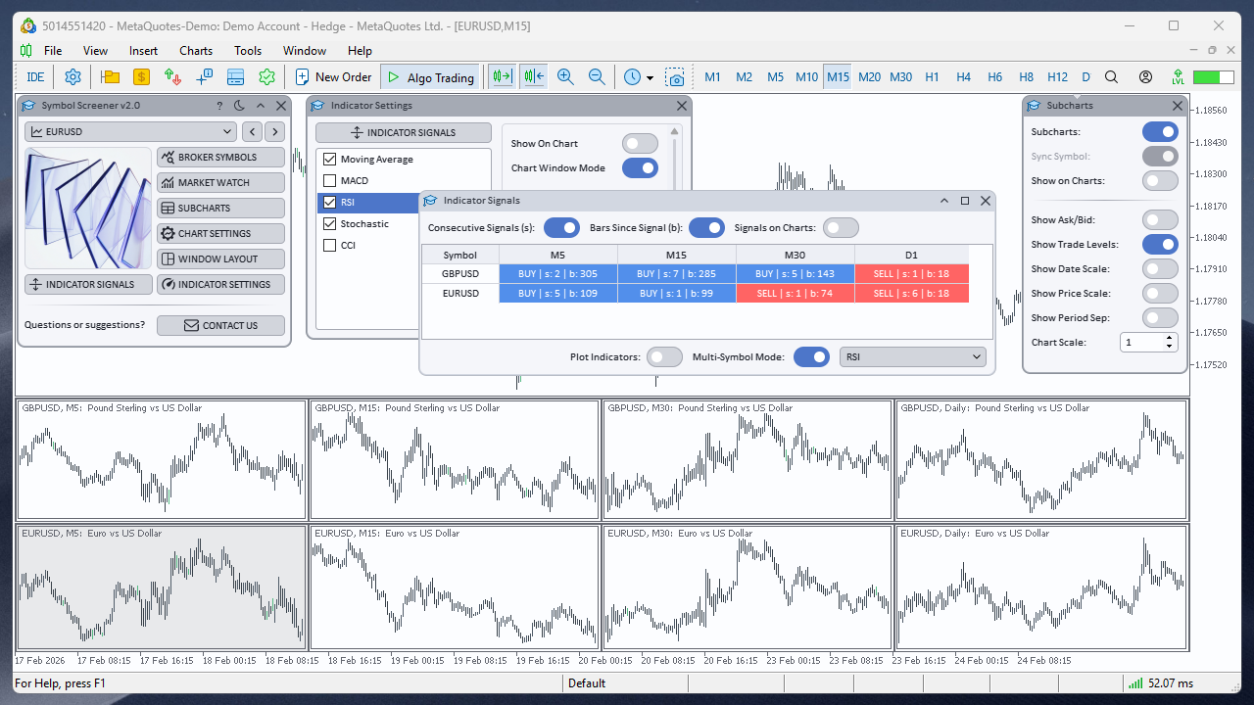Viewport: 1254px width, 705px height.
Task: Uncheck the Moving Average indicator
Action: point(330,160)
